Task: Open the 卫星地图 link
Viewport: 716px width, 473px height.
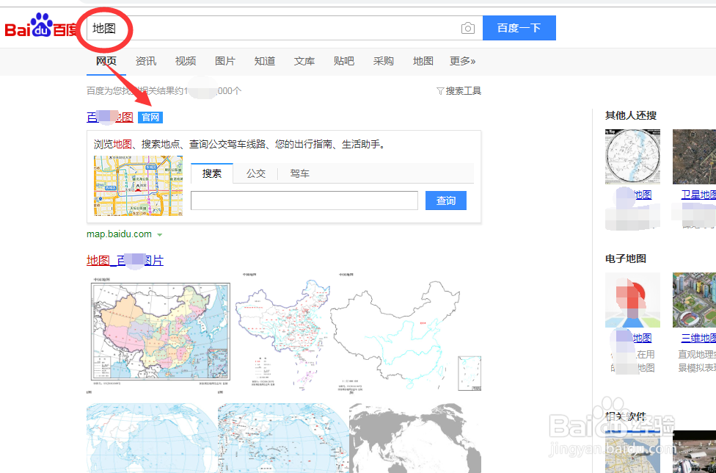Action: [698, 195]
